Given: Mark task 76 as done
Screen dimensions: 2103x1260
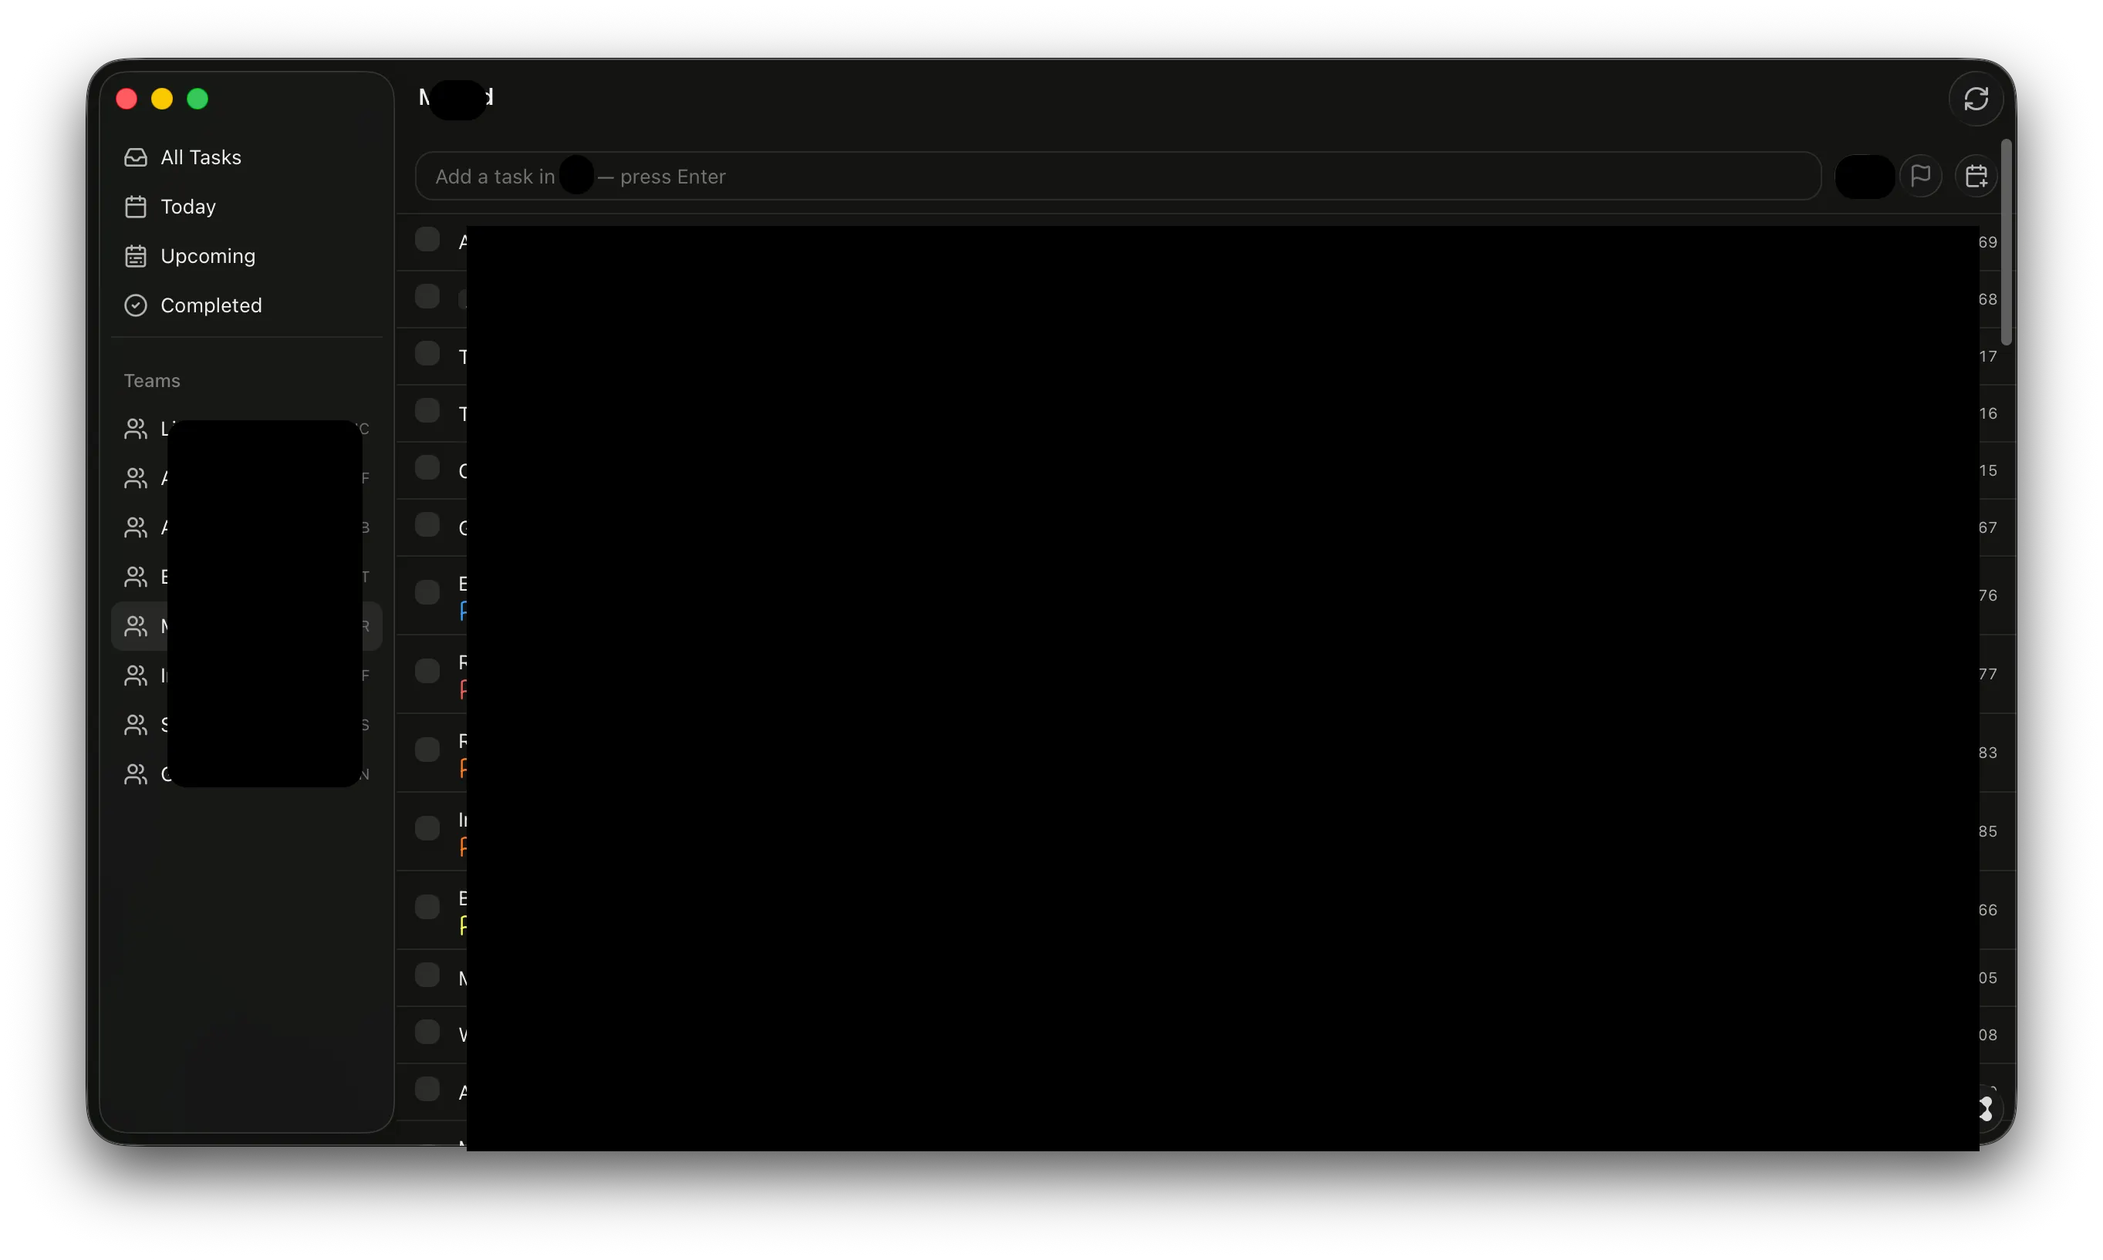Looking at the screenshot, I should 427,593.
